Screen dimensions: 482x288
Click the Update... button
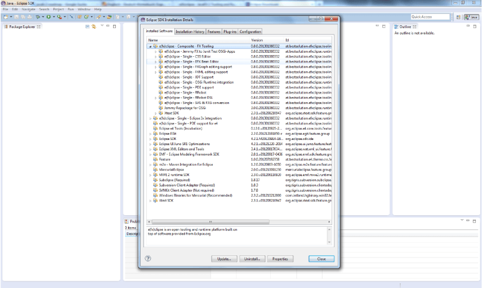(224, 259)
